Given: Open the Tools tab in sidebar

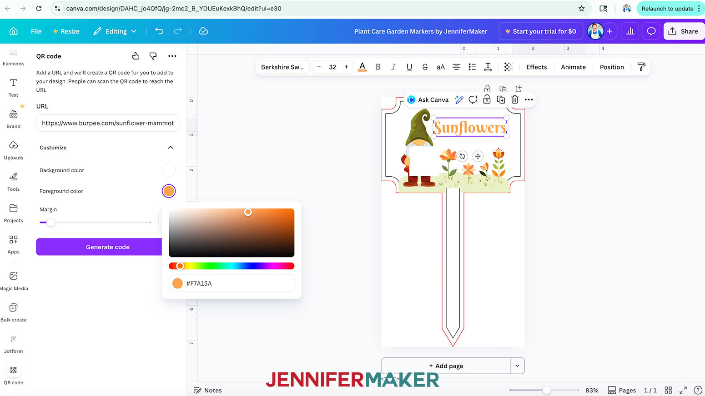Looking at the screenshot, I should [x=13, y=182].
